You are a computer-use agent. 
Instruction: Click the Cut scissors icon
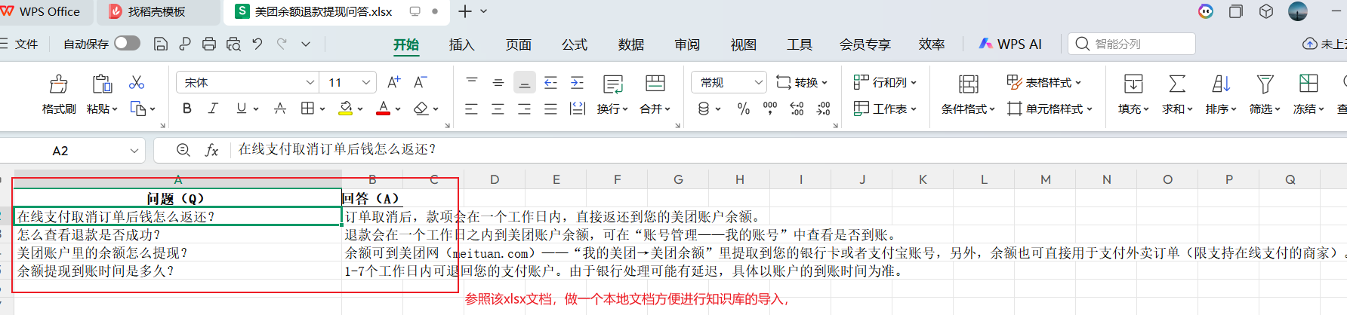click(137, 82)
